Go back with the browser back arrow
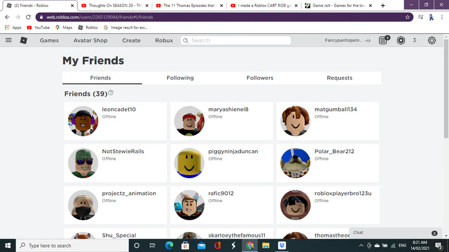 [7, 17]
